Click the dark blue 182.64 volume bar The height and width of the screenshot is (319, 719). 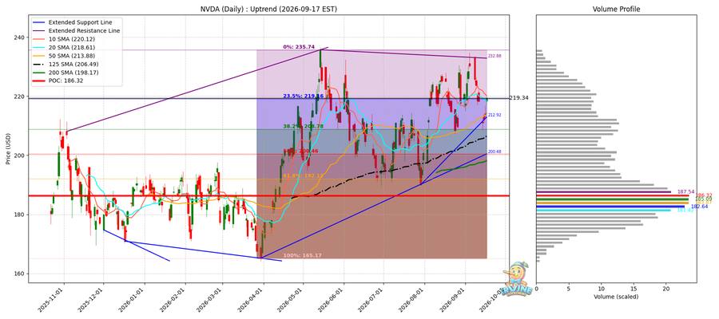610,207
